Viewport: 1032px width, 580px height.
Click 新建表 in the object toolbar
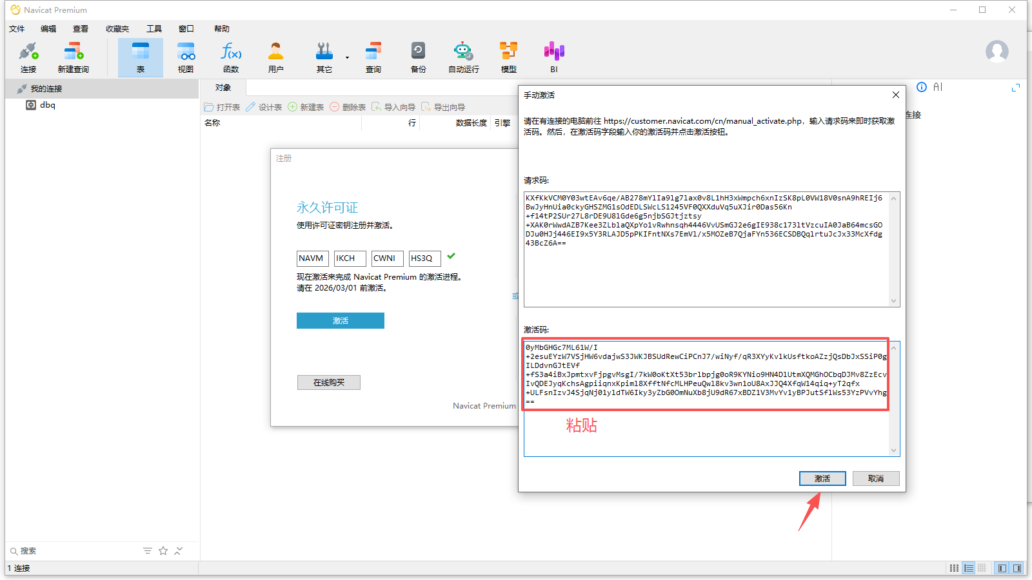coord(306,107)
